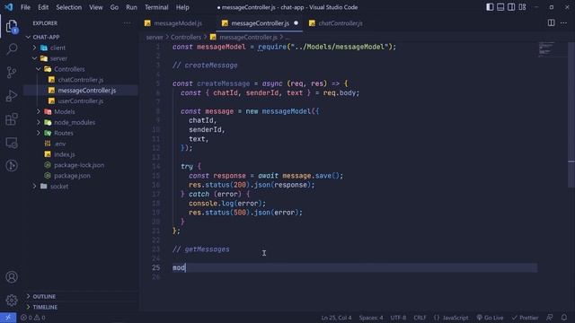This screenshot has width=575, height=323.
Task: Expand the client folder
Action: click(34, 48)
